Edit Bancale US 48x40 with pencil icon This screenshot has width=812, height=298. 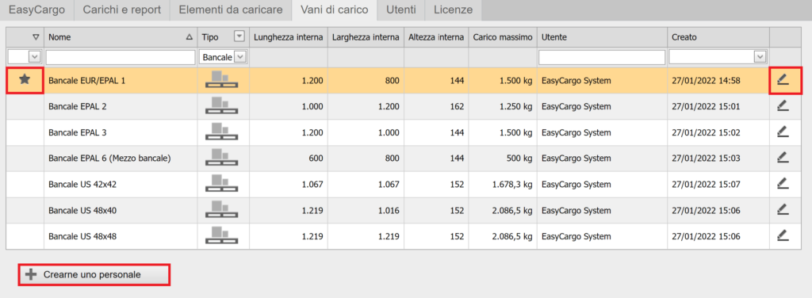[x=783, y=209]
